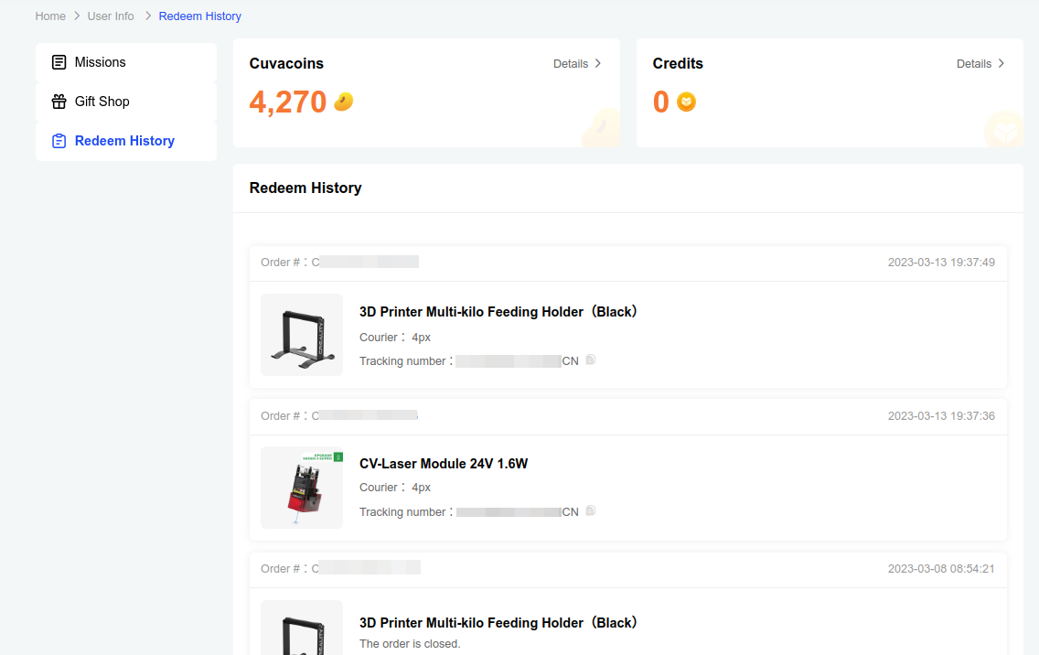Click the CV-Laser Module 24V 1.6W title

click(444, 464)
